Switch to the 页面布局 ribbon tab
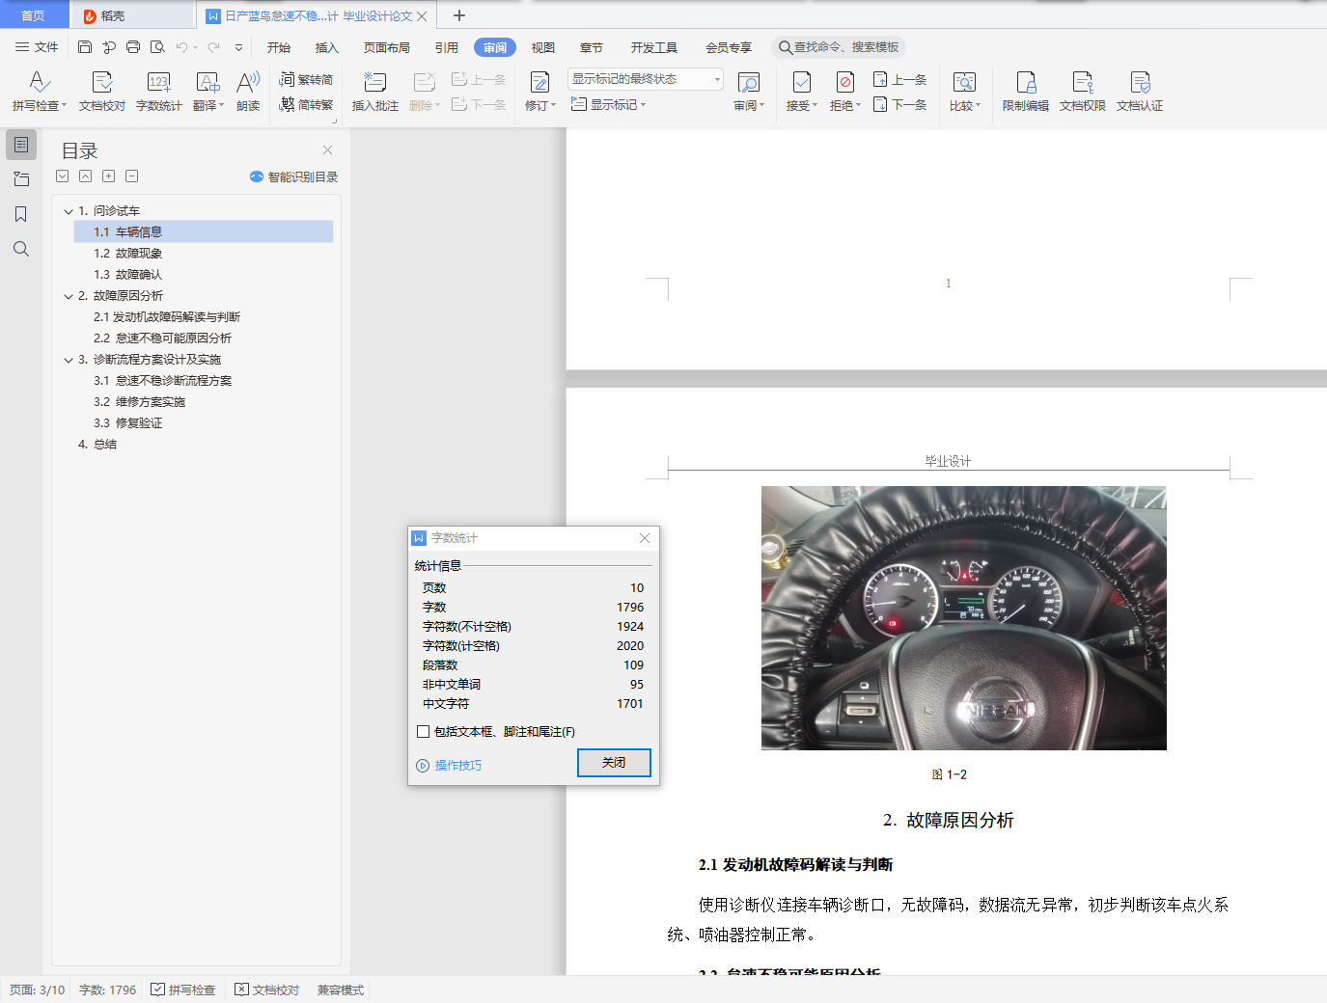The height and width of the screenshot is (1003, 1327). point(387,47)
